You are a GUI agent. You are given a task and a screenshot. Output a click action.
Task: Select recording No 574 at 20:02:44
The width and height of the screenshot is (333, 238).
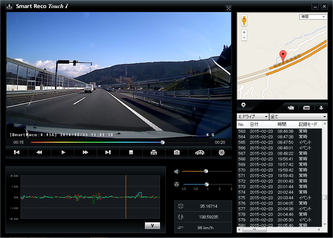(x=279, y=192)
